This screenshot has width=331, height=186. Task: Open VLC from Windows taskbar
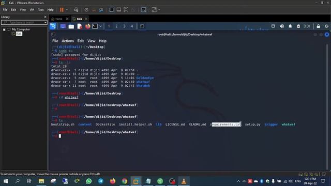tap(184, 181)
